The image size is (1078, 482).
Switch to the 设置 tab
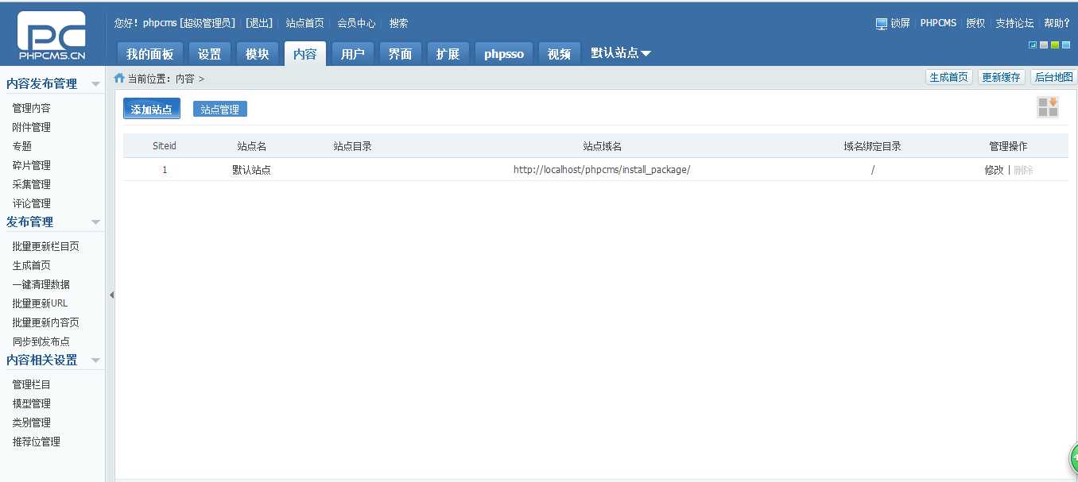pos(210,54)
